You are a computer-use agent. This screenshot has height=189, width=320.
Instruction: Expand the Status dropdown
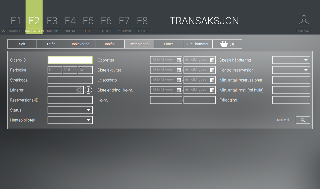point(88,110)
